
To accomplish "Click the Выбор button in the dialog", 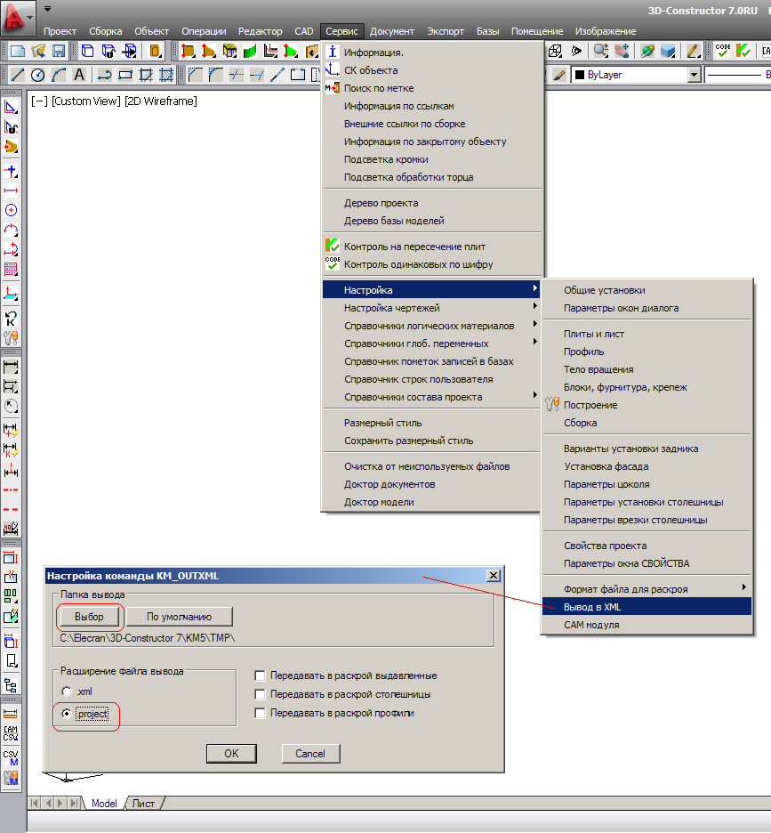I will coord(89,617).
